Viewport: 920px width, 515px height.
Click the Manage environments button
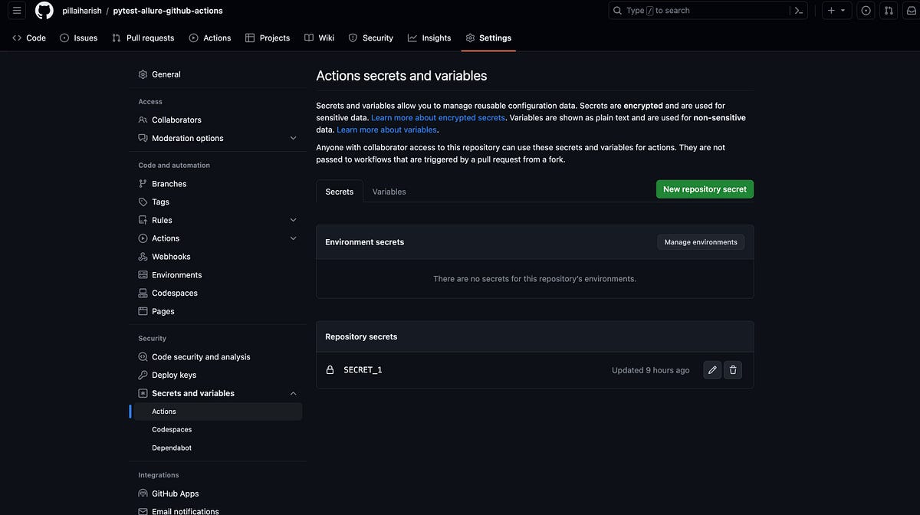[700, 241]
